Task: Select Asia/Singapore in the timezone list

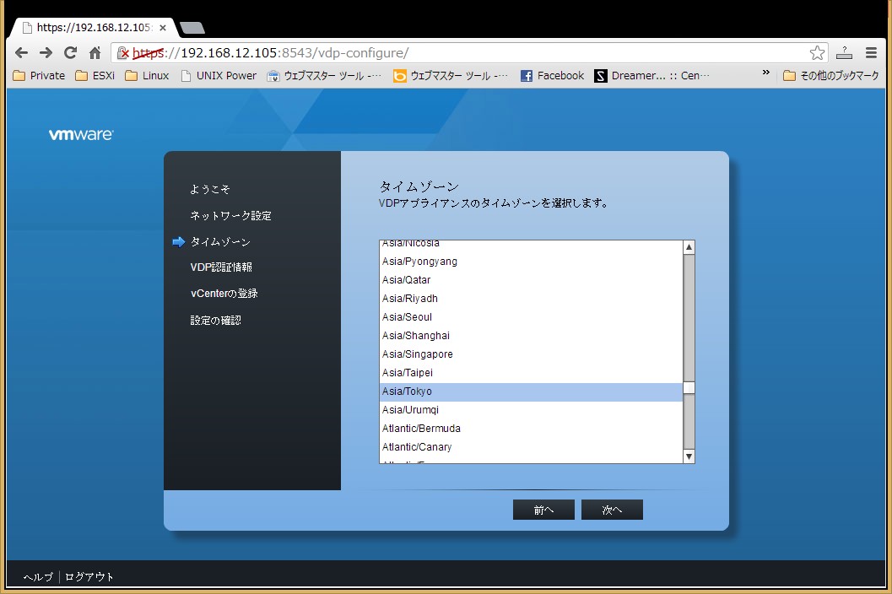Action: [x=532, y=354]
